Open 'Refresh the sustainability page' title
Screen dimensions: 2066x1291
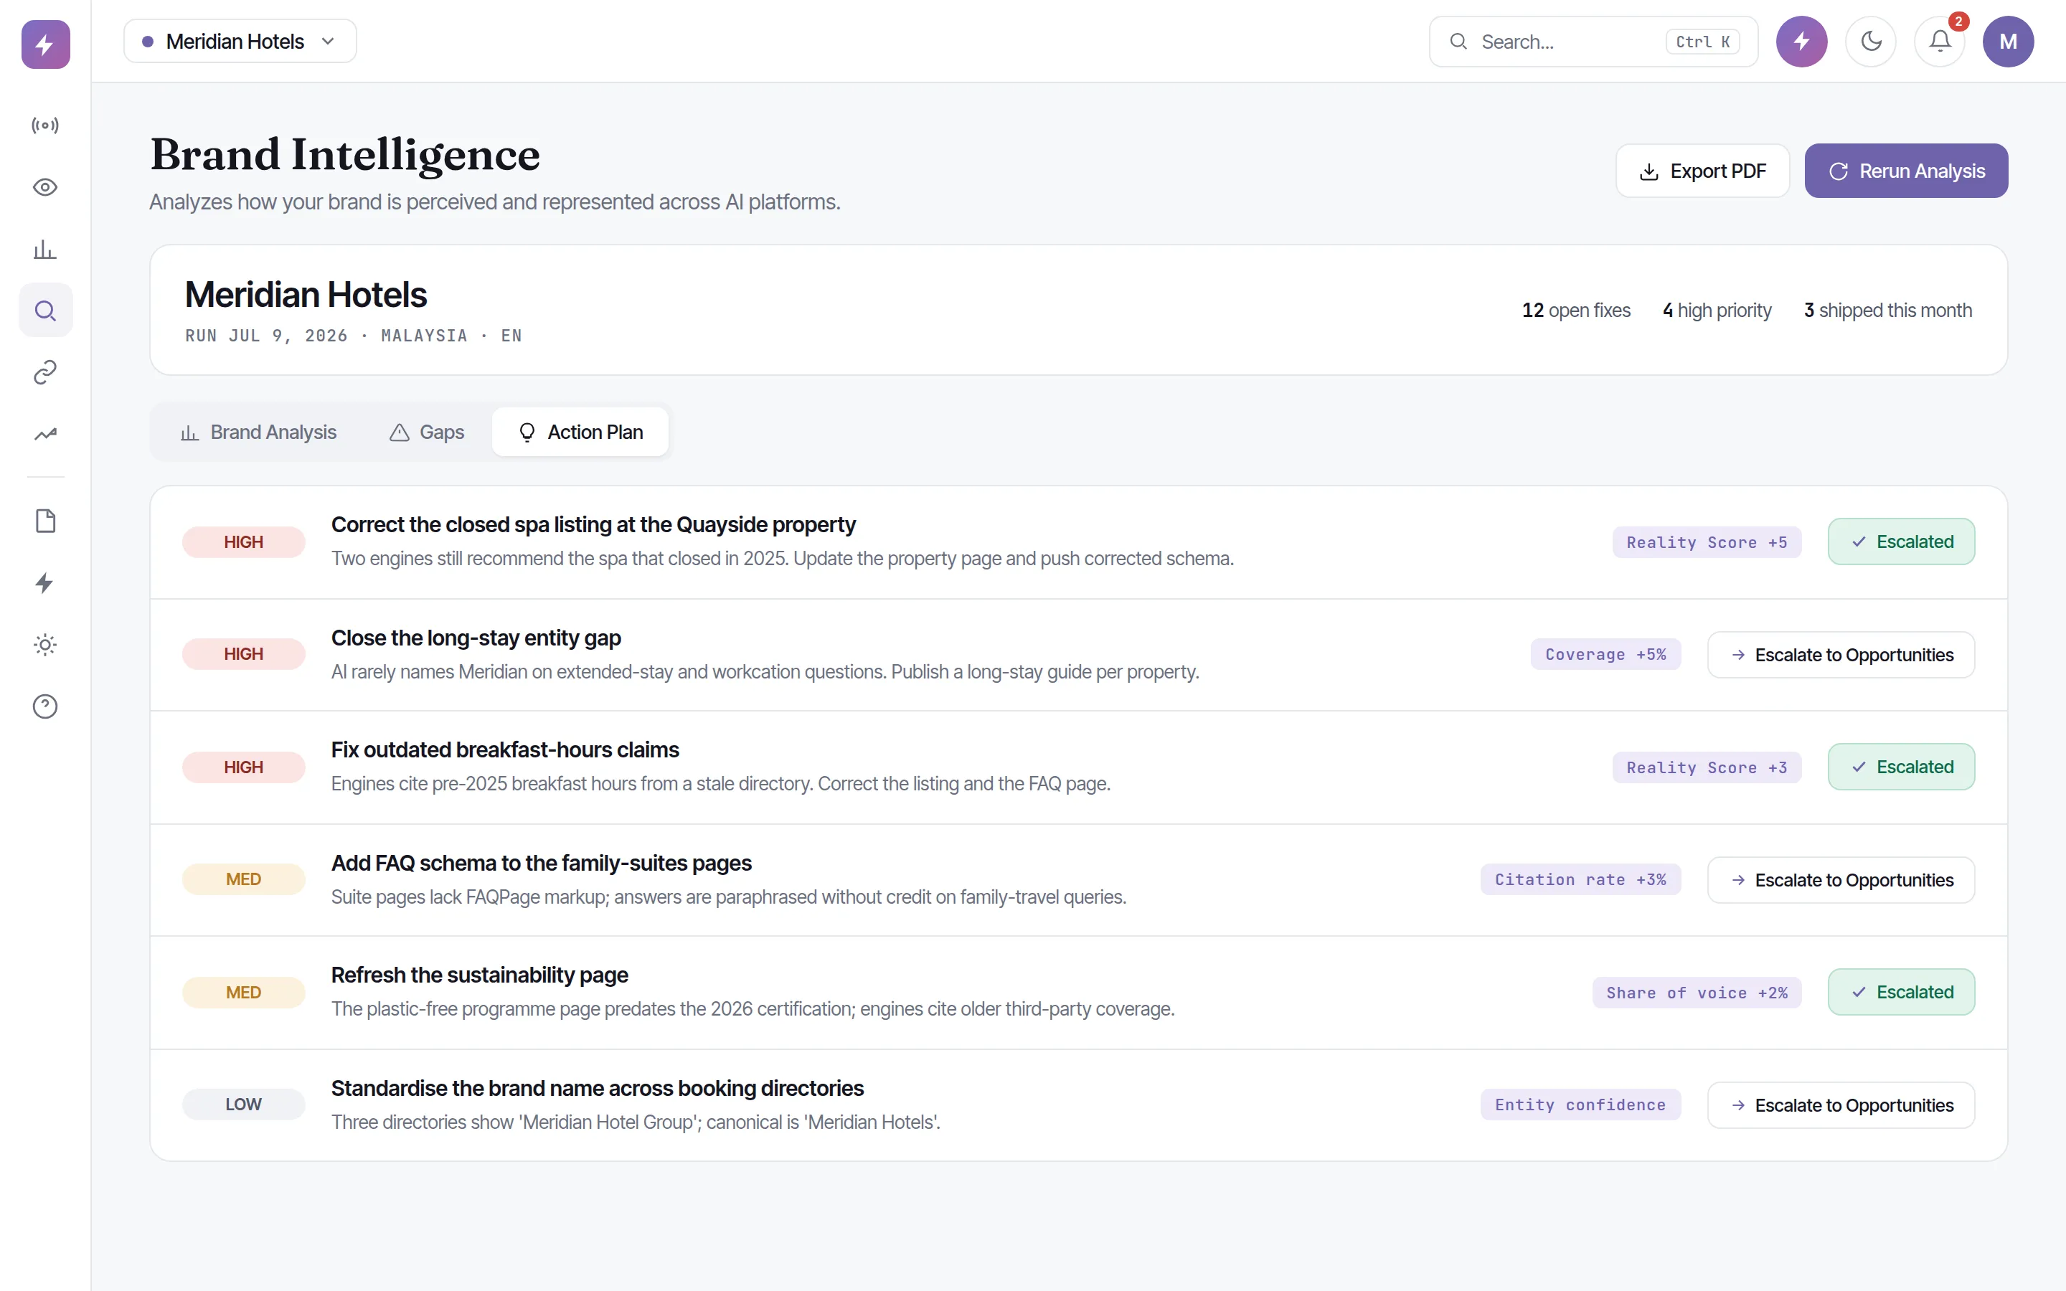pos(480,975)
